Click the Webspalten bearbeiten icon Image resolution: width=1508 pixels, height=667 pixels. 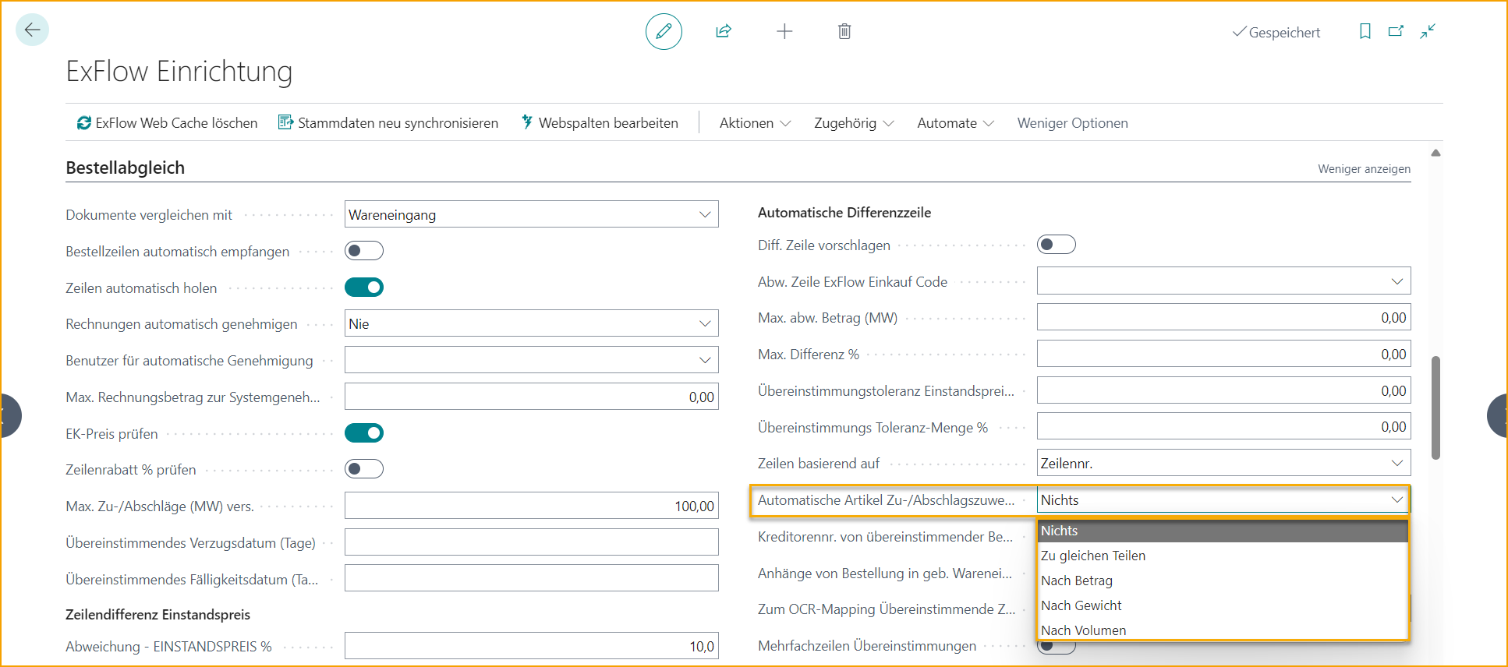(x=527, y=122)
